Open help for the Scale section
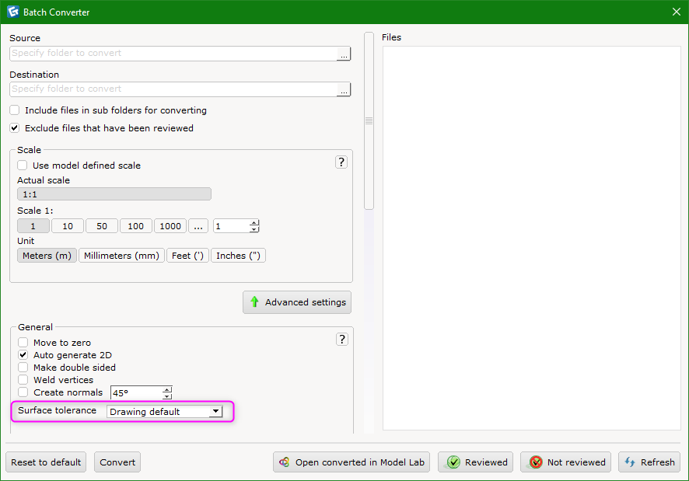Screen dimensions: 689x481 click(x=341, y=162)
